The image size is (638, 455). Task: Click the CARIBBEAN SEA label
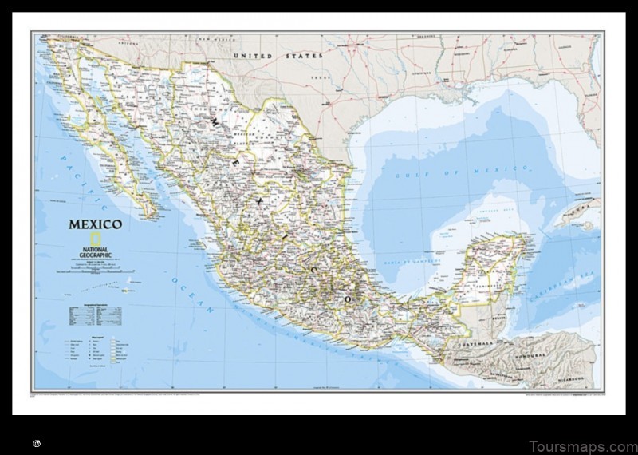click(564, 287)
